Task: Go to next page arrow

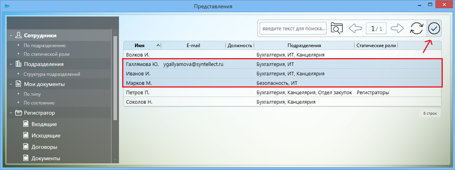Action: pos(397,28)
